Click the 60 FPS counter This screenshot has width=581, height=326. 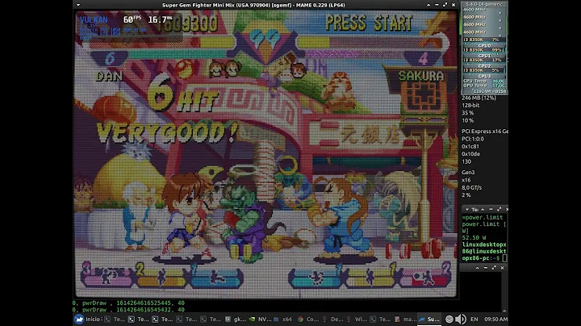132,19
